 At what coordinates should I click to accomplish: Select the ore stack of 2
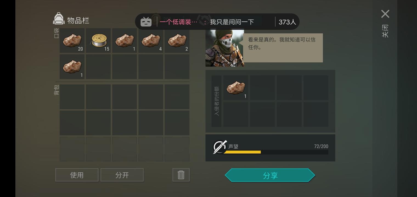[x=177, y=40]
